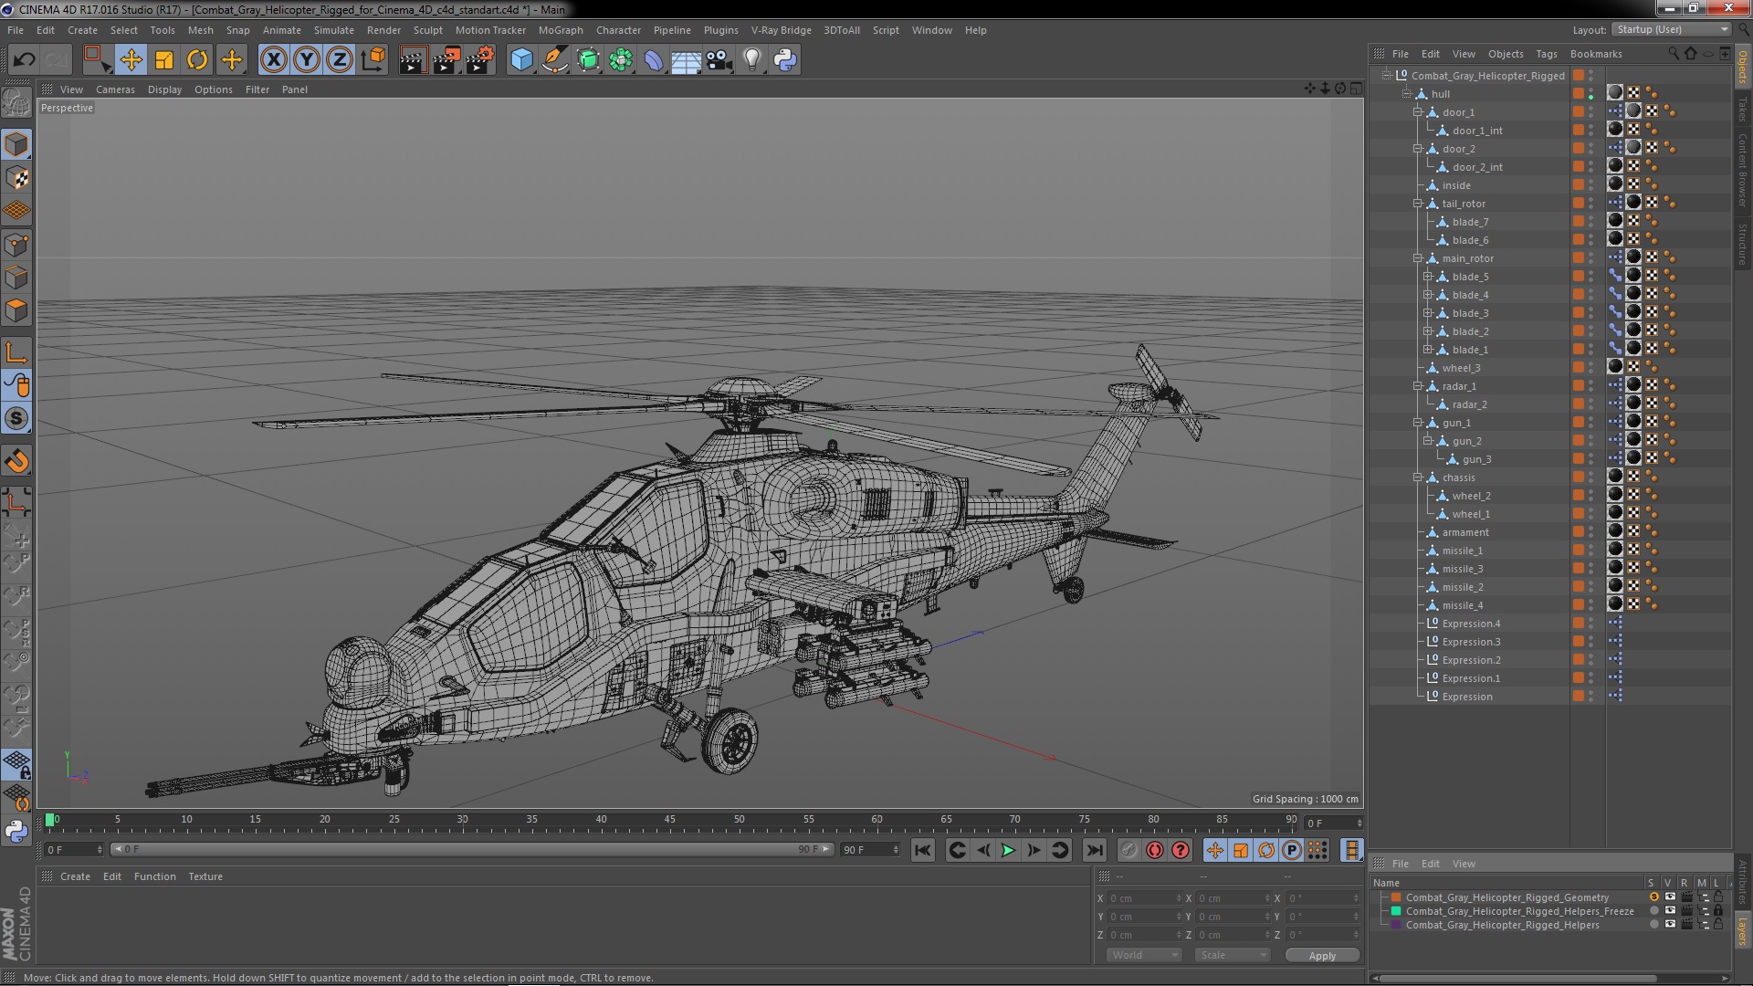Toggle Y axis lock

(307, 60)
